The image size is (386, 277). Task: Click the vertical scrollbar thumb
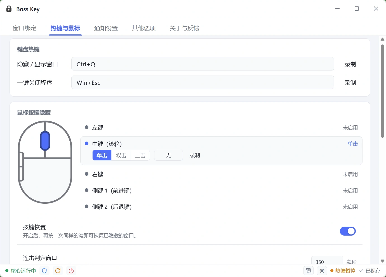click(382, 91)
